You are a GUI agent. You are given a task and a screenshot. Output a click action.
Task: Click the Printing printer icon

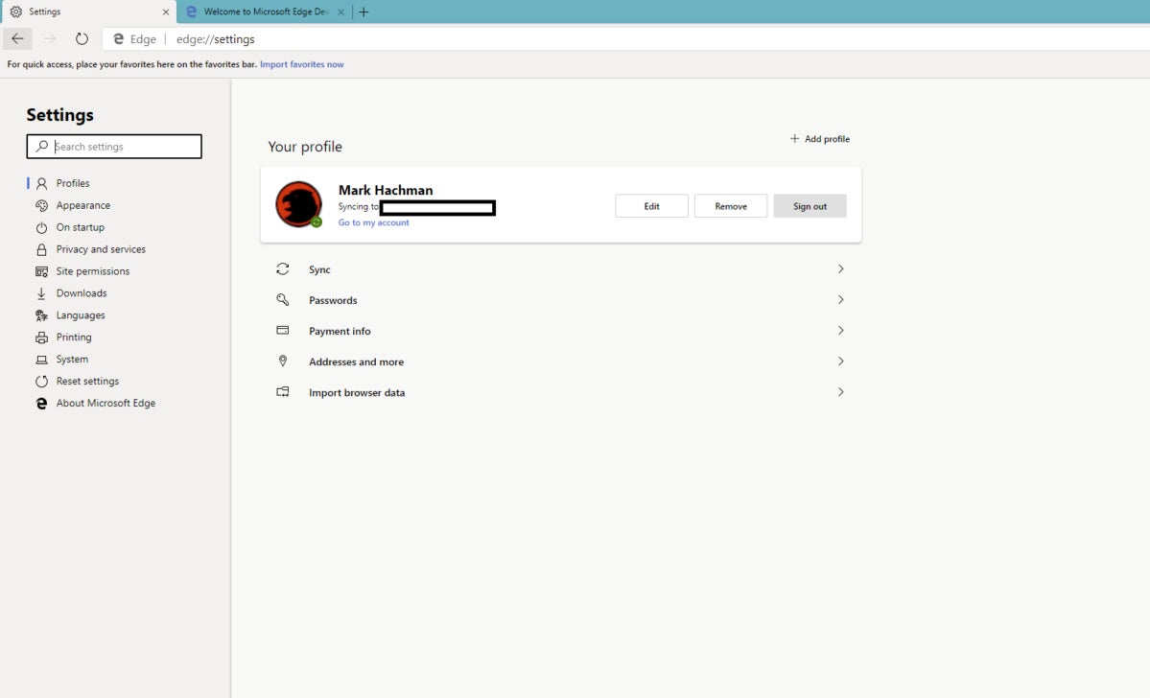point(42,337)
